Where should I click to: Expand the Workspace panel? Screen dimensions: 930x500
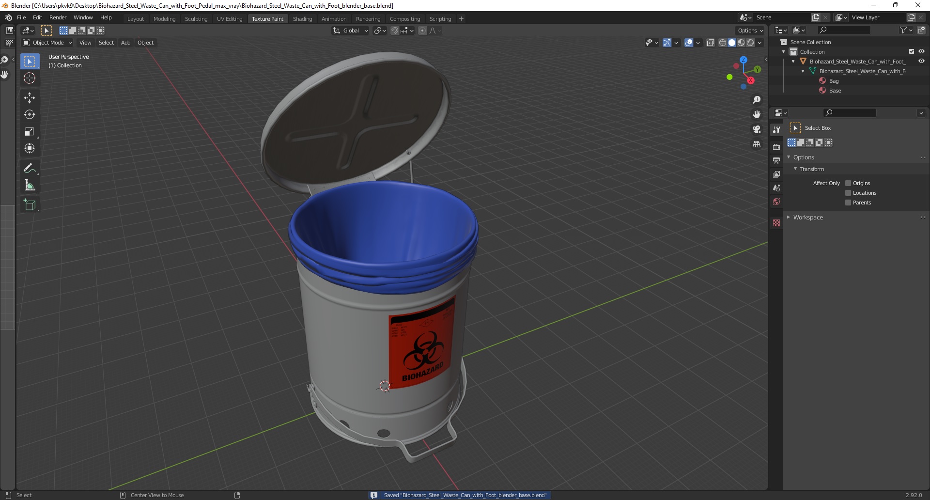789,217
